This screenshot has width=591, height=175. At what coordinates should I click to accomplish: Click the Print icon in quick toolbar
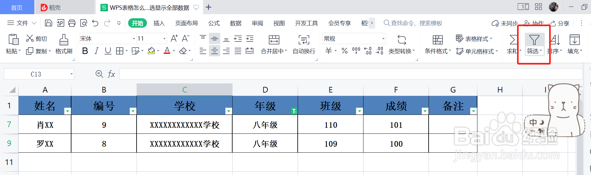[72, 23]
